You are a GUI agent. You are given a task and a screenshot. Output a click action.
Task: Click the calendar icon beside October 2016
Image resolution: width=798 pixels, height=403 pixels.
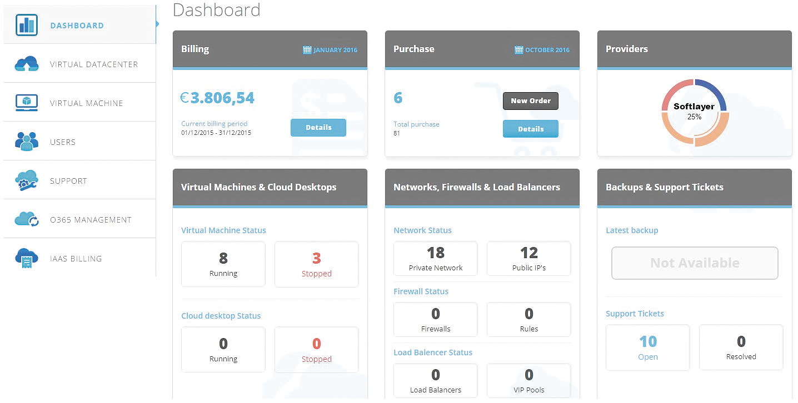[519, 49]
